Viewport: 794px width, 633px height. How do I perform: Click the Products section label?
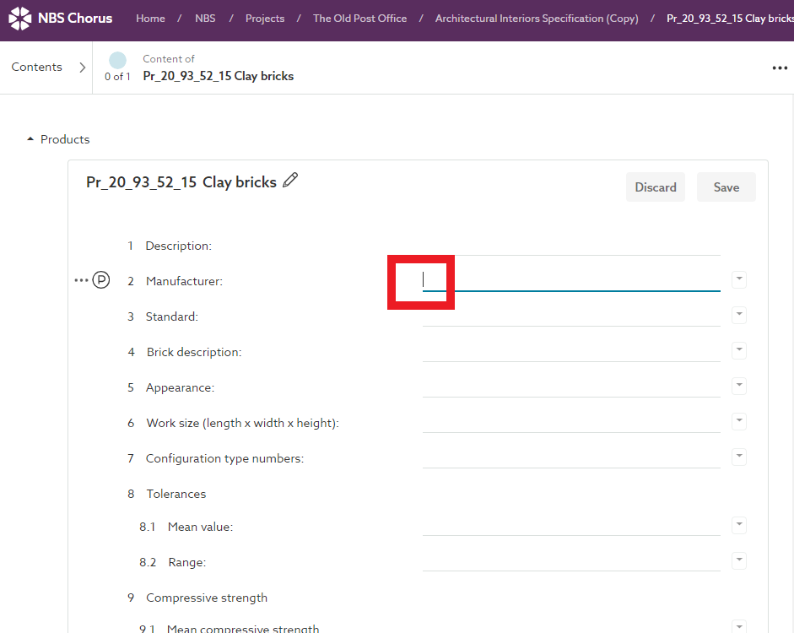point(65,139)
